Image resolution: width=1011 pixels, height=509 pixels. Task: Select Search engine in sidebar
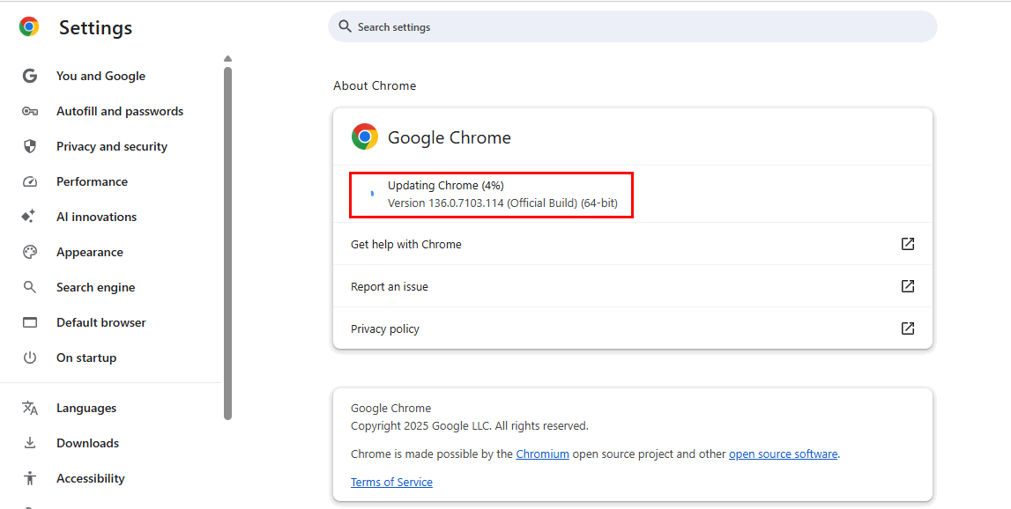click(x=95, y=287)
